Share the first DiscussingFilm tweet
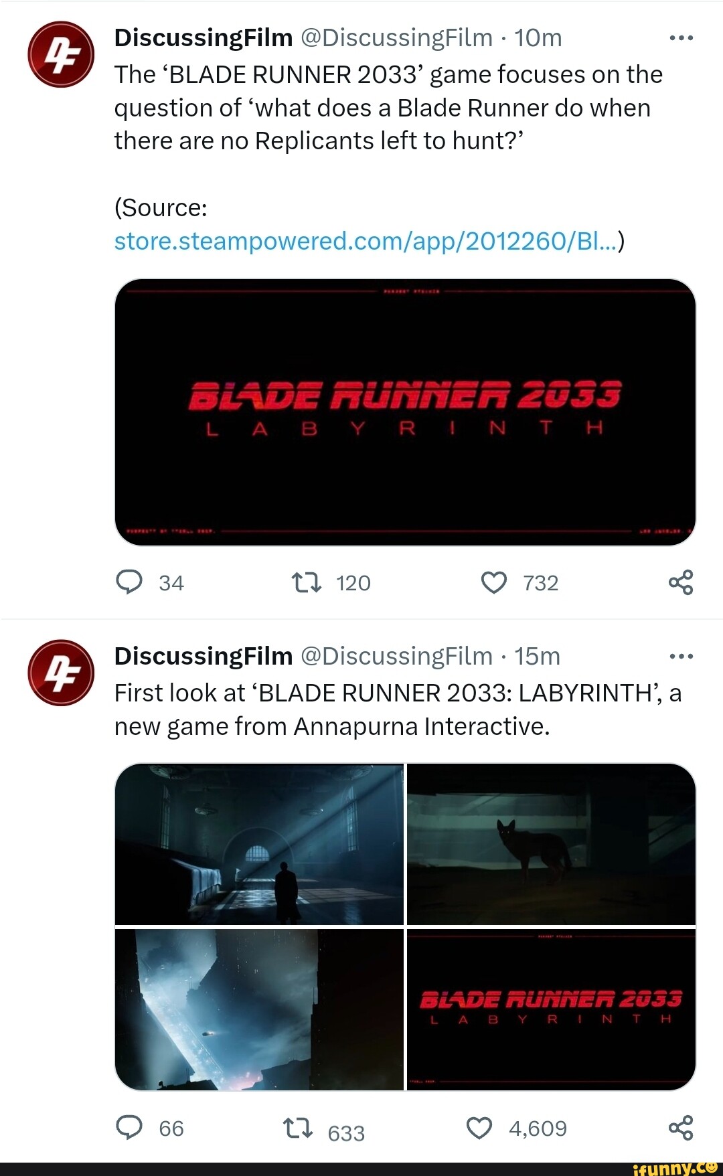 [x=681, y=582]
